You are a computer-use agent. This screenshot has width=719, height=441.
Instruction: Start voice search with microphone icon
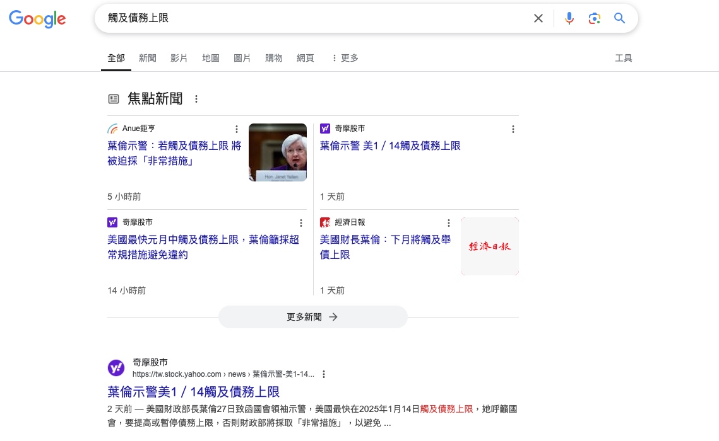click(569, 18)
